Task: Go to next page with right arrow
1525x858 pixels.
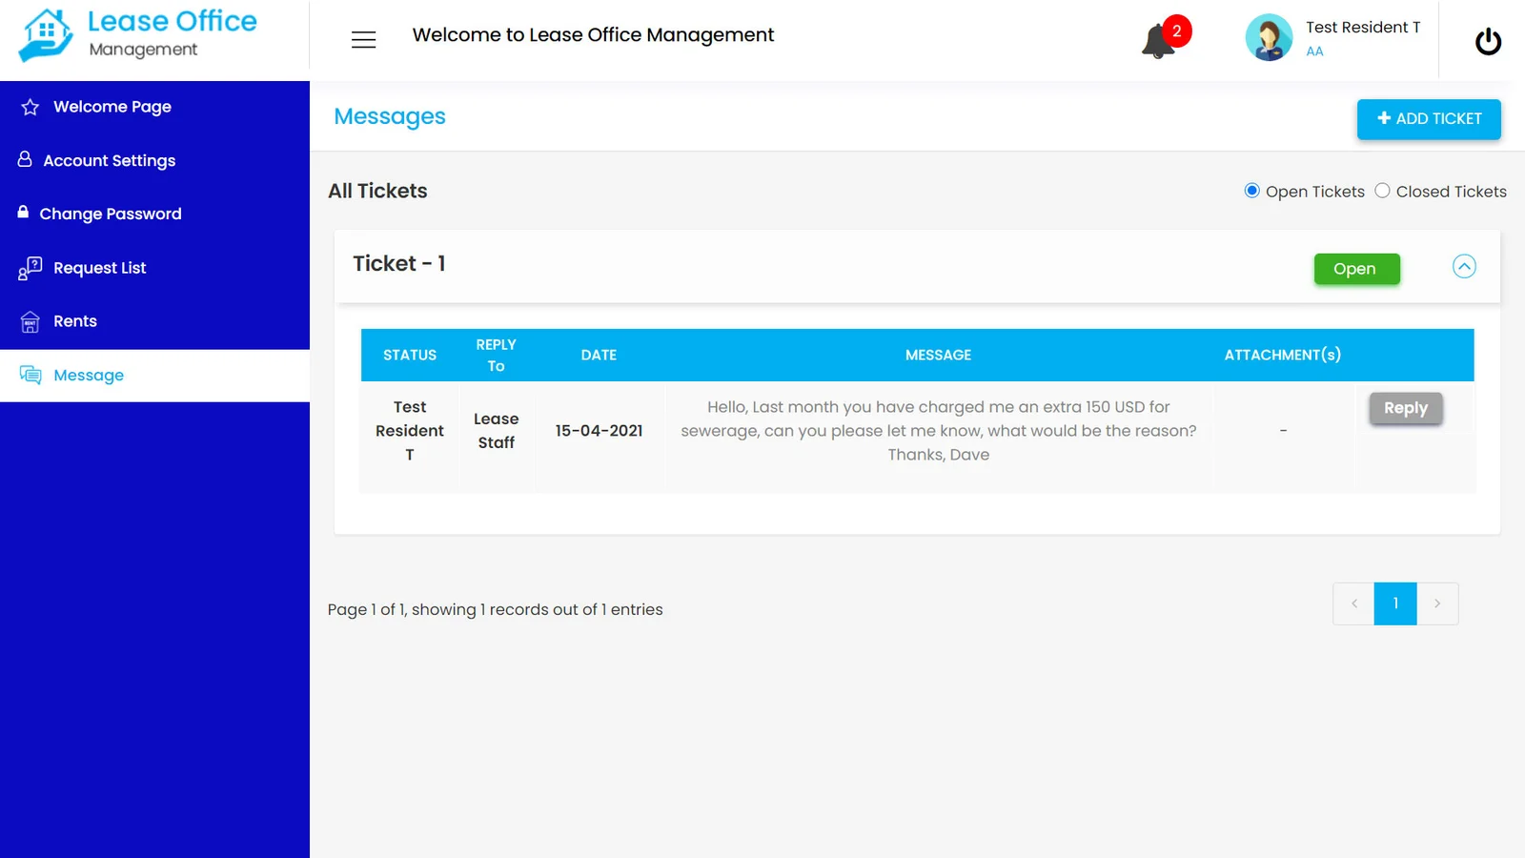Action: (1437, 603)
